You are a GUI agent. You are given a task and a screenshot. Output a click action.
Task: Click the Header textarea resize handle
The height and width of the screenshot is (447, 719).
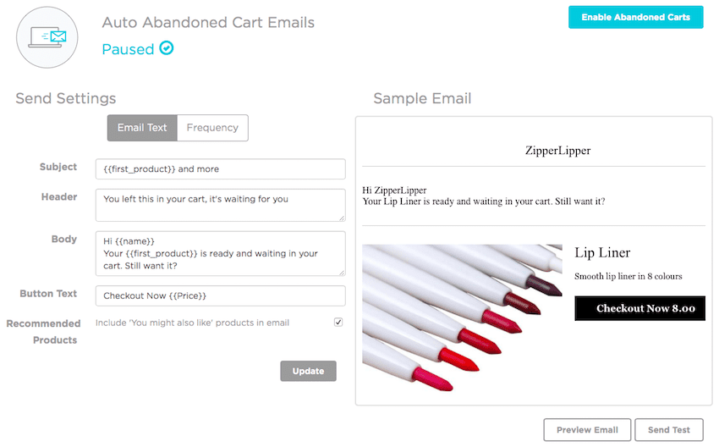pyautogui.click(x=342, y=218)
